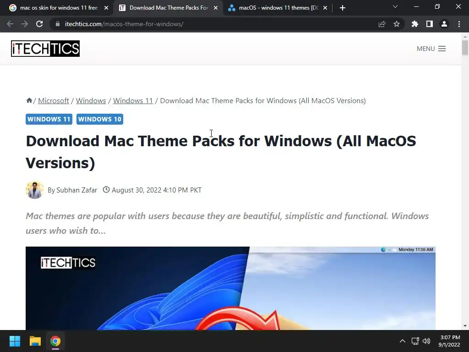Click the scrollbar up arrow
This screenshot has width=469, height=352.
pos(465,36)
